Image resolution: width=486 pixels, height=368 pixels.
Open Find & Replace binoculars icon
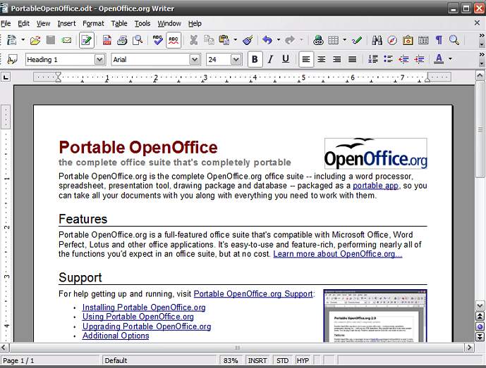pos(377,40)
